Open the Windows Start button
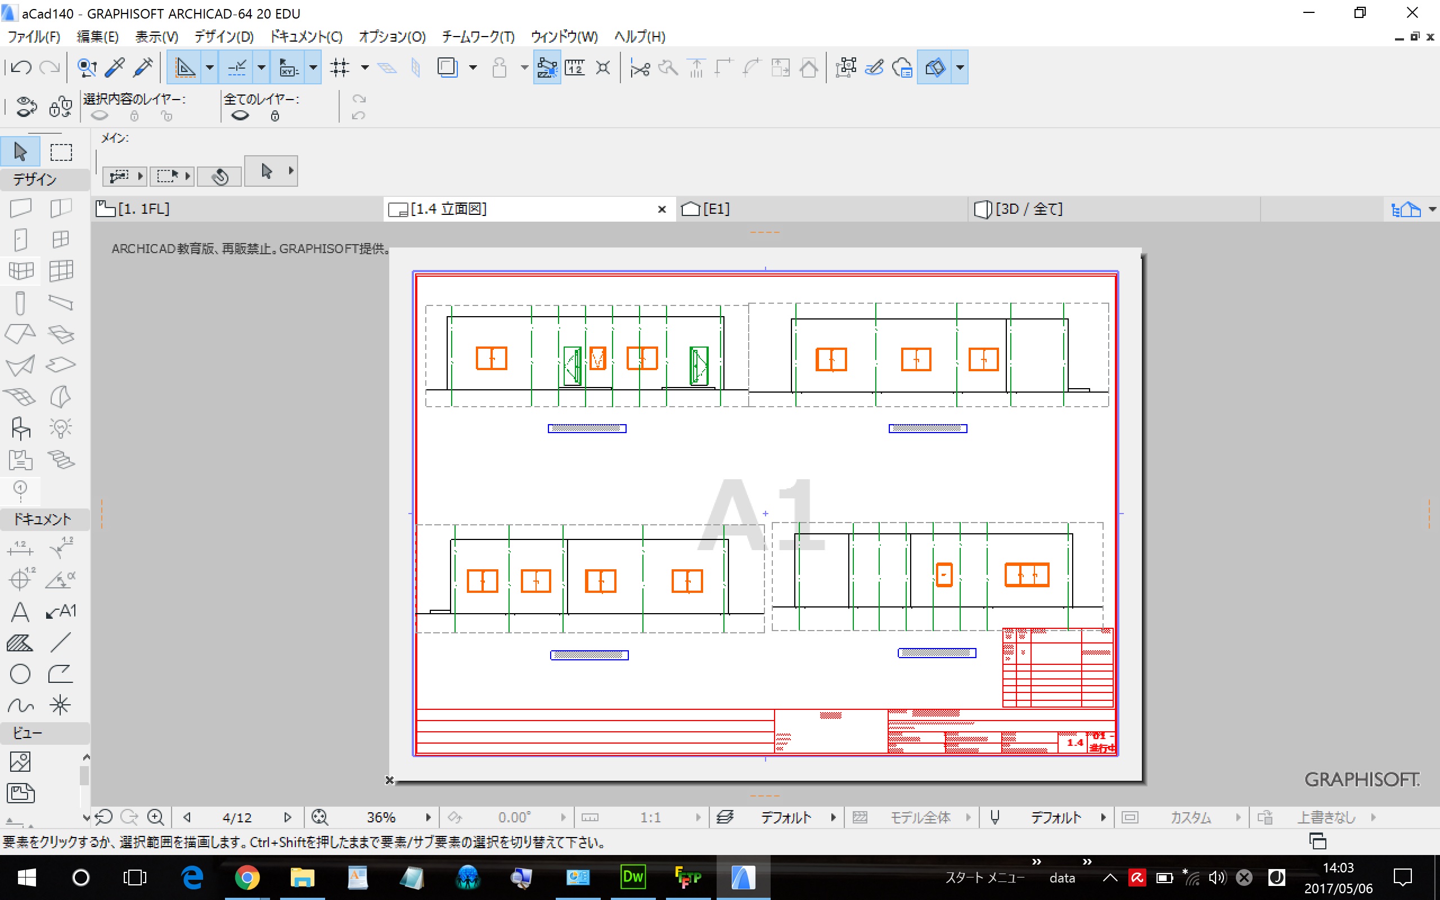 coord(27,877)
